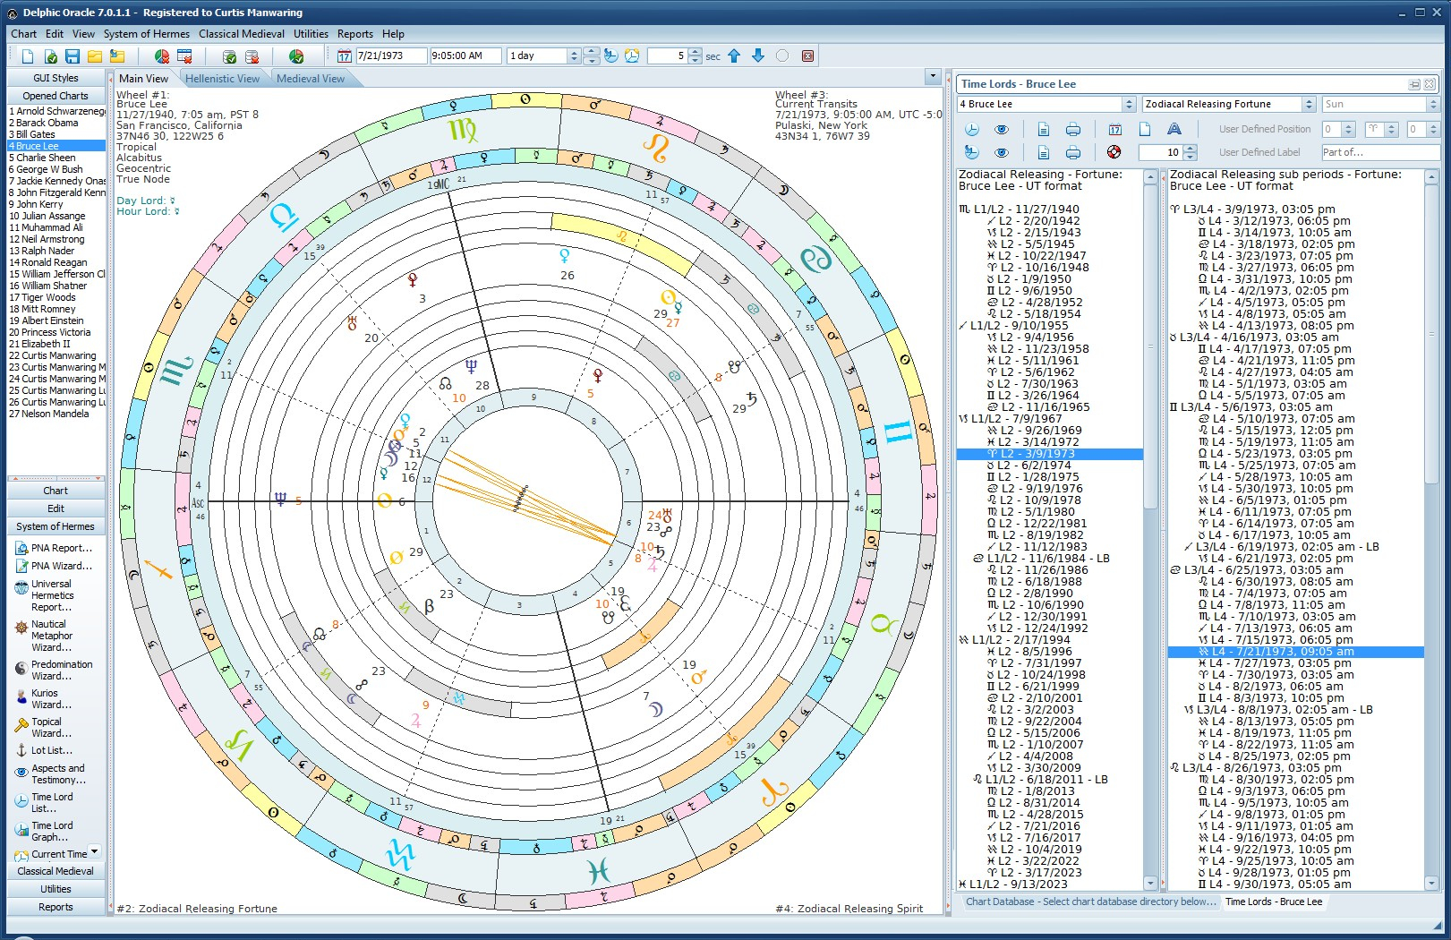The width and height of the screenshot is (1451, 940).
Task: Toggle second-row eye icon in Time Lords panel
Action: (1002, 152)
